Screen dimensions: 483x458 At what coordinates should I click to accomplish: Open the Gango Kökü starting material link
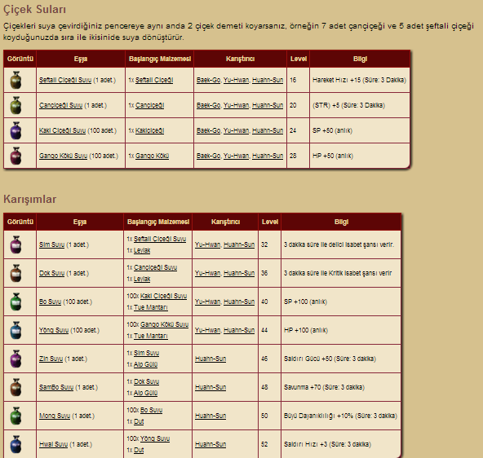click(153, 156)
